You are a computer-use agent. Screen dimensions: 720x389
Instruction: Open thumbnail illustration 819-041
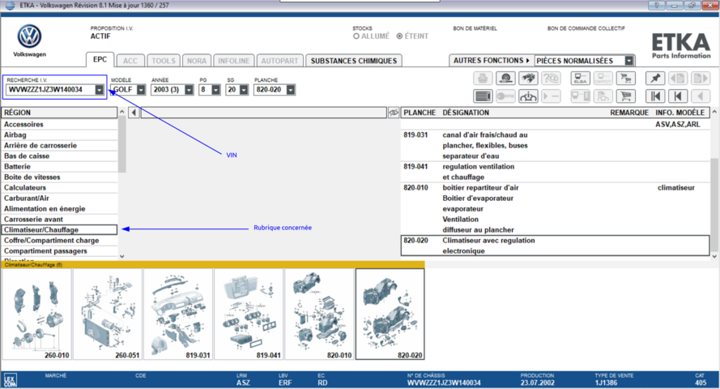(249, 314)
